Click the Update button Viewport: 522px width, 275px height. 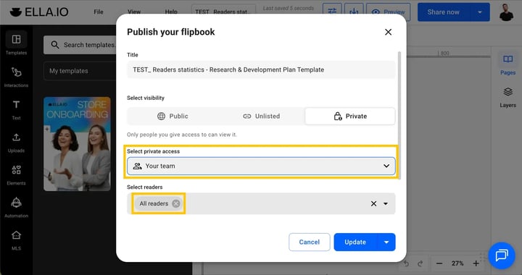coord(355,242)
